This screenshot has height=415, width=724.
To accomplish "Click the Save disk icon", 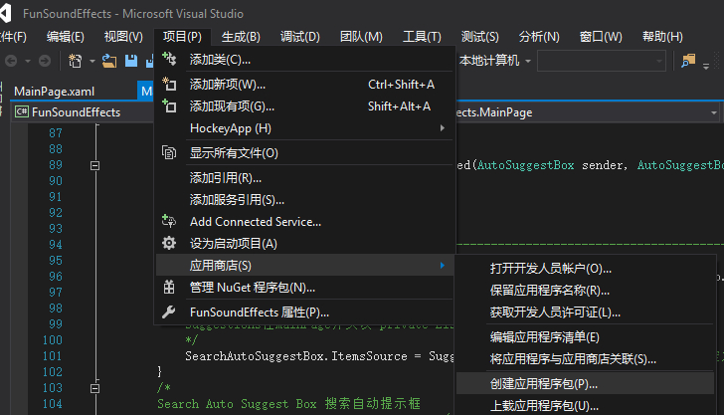I will click(x=131, y=61).
